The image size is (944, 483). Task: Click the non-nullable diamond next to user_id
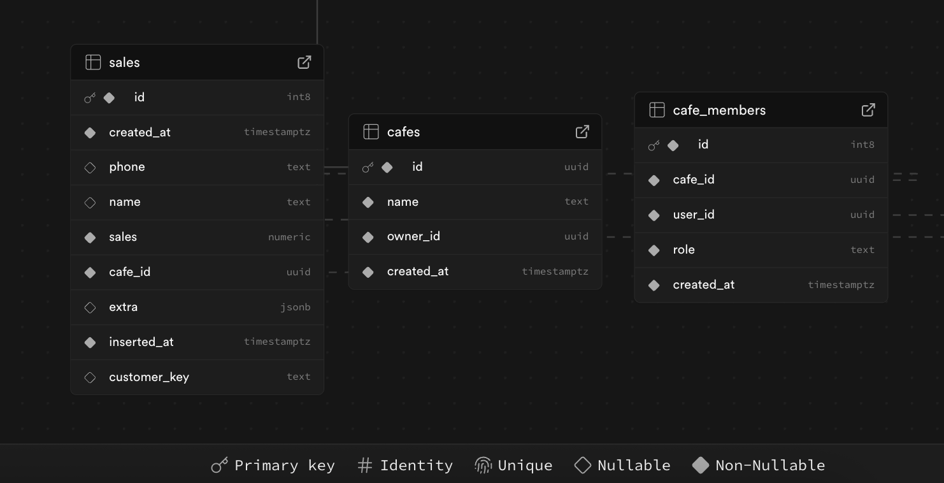click(654, 215)
